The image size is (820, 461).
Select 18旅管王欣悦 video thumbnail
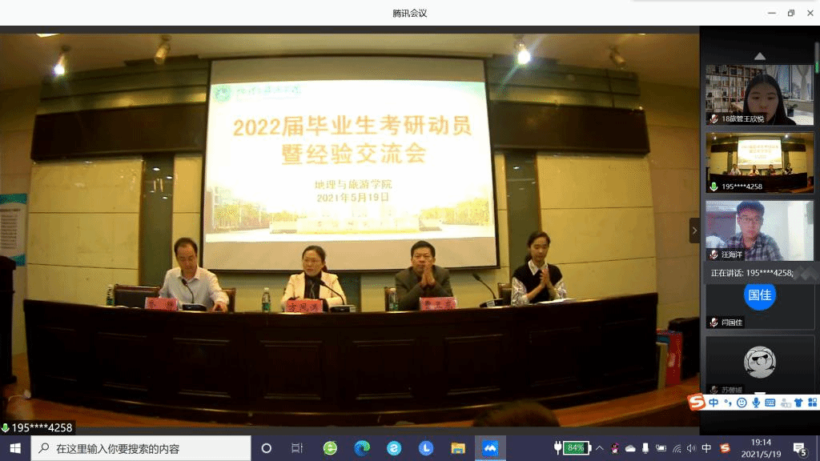coord(759,94)
